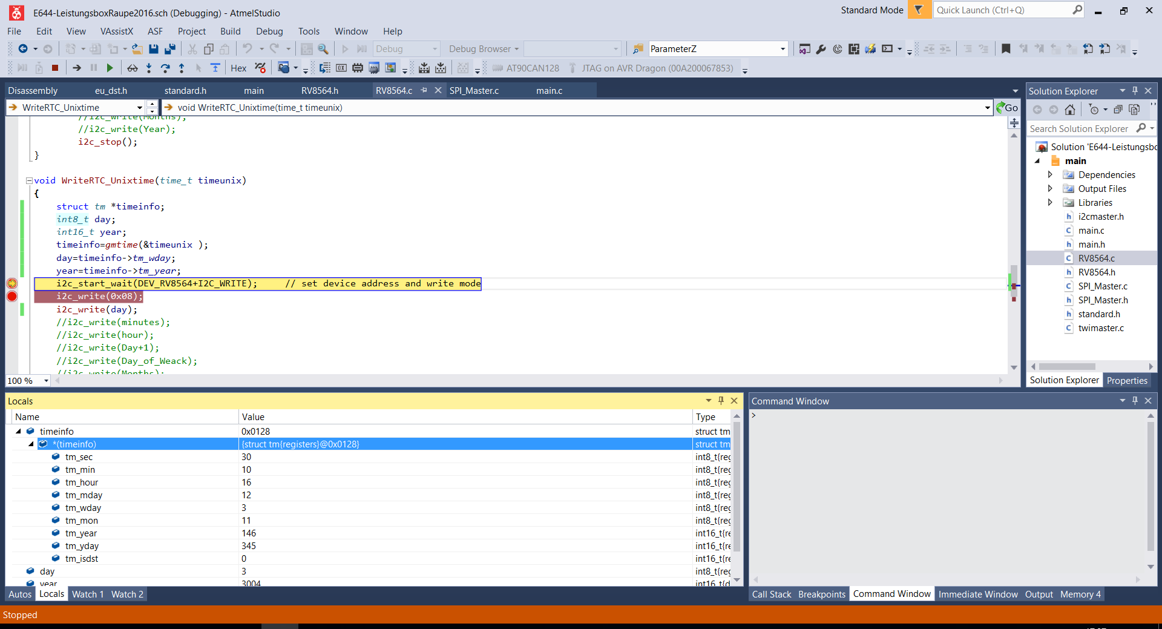1162x629 pixels.
Task: Click the Open File folder icon
Action: point(137,49)
